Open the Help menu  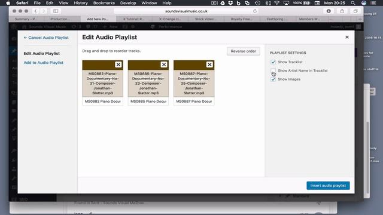[x=167, y=3]
